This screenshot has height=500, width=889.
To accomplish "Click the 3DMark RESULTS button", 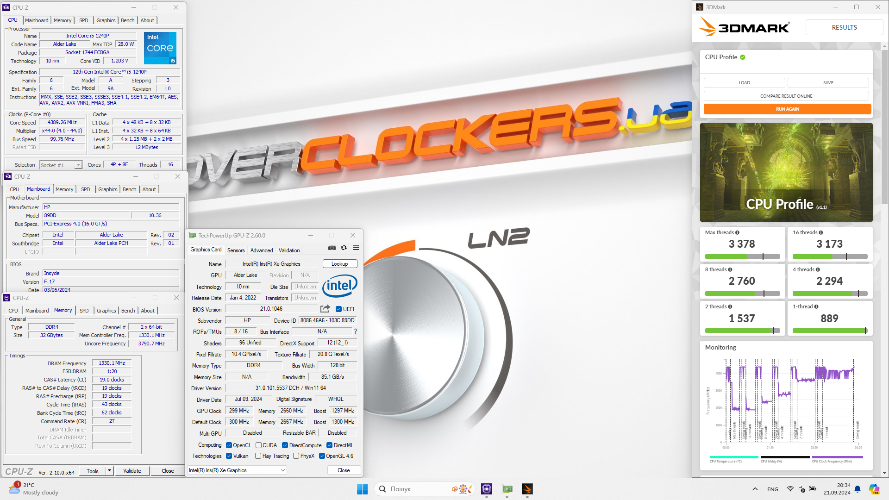I will point(844,27).
